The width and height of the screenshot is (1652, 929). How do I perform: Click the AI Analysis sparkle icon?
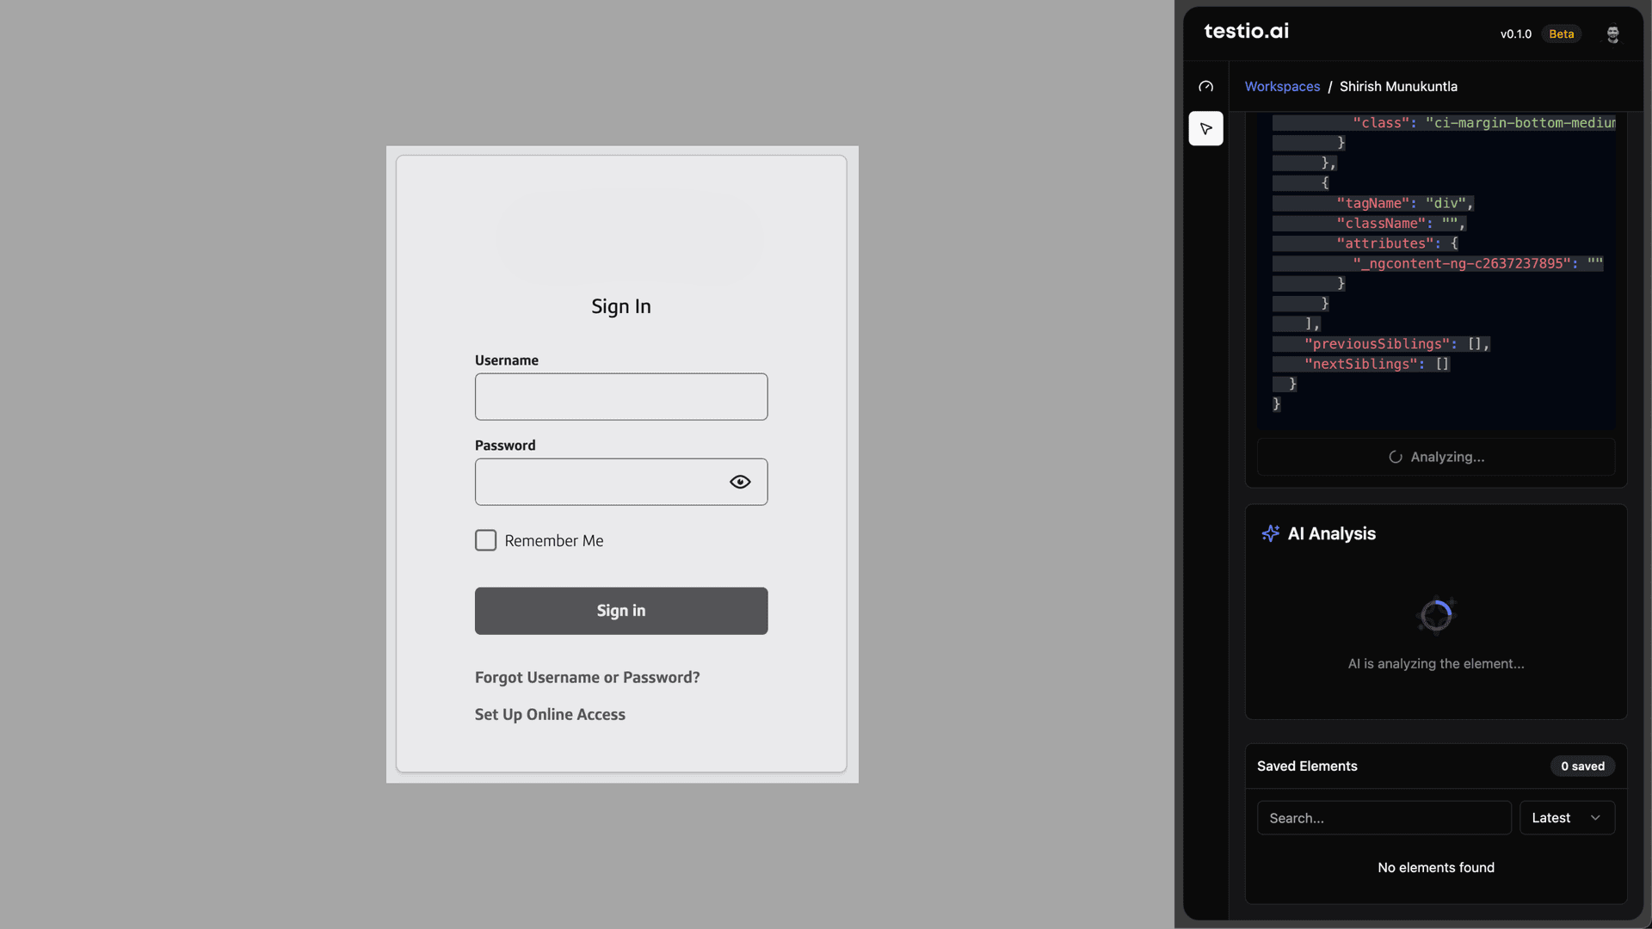coord(1270,534)
